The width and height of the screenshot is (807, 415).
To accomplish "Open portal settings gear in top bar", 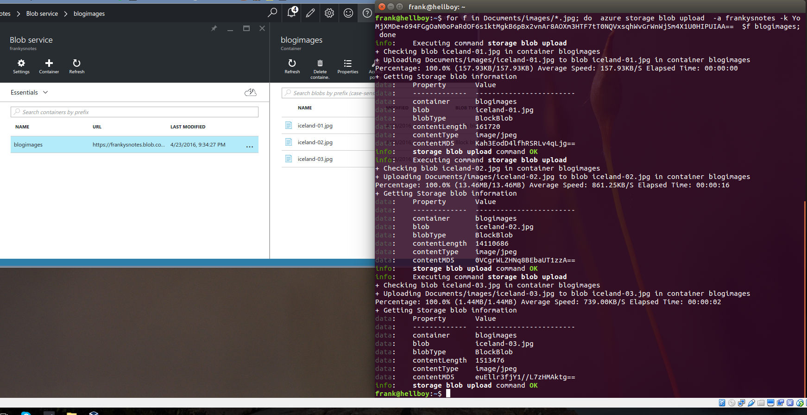I will tap(329, 13).
